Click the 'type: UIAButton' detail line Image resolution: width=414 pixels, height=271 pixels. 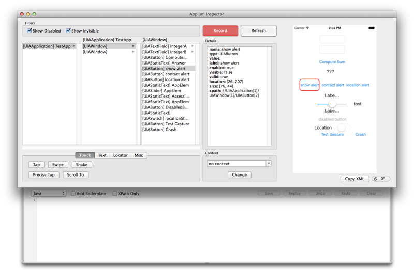224,54
